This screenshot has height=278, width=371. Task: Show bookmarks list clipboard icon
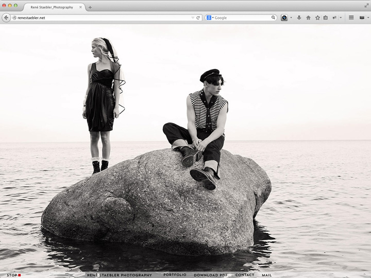tap(325, 18)
